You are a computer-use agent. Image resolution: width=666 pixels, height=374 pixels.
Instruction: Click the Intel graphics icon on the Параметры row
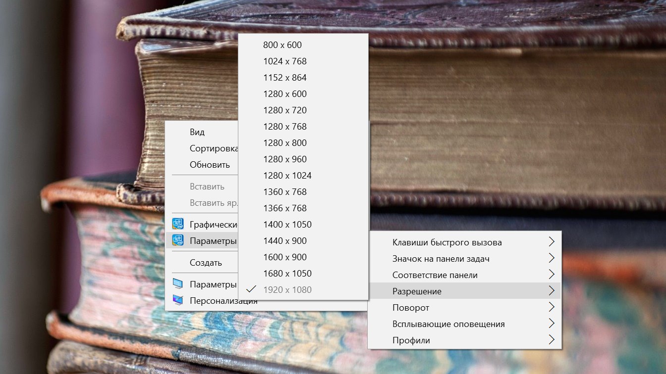tap(177, 240)
